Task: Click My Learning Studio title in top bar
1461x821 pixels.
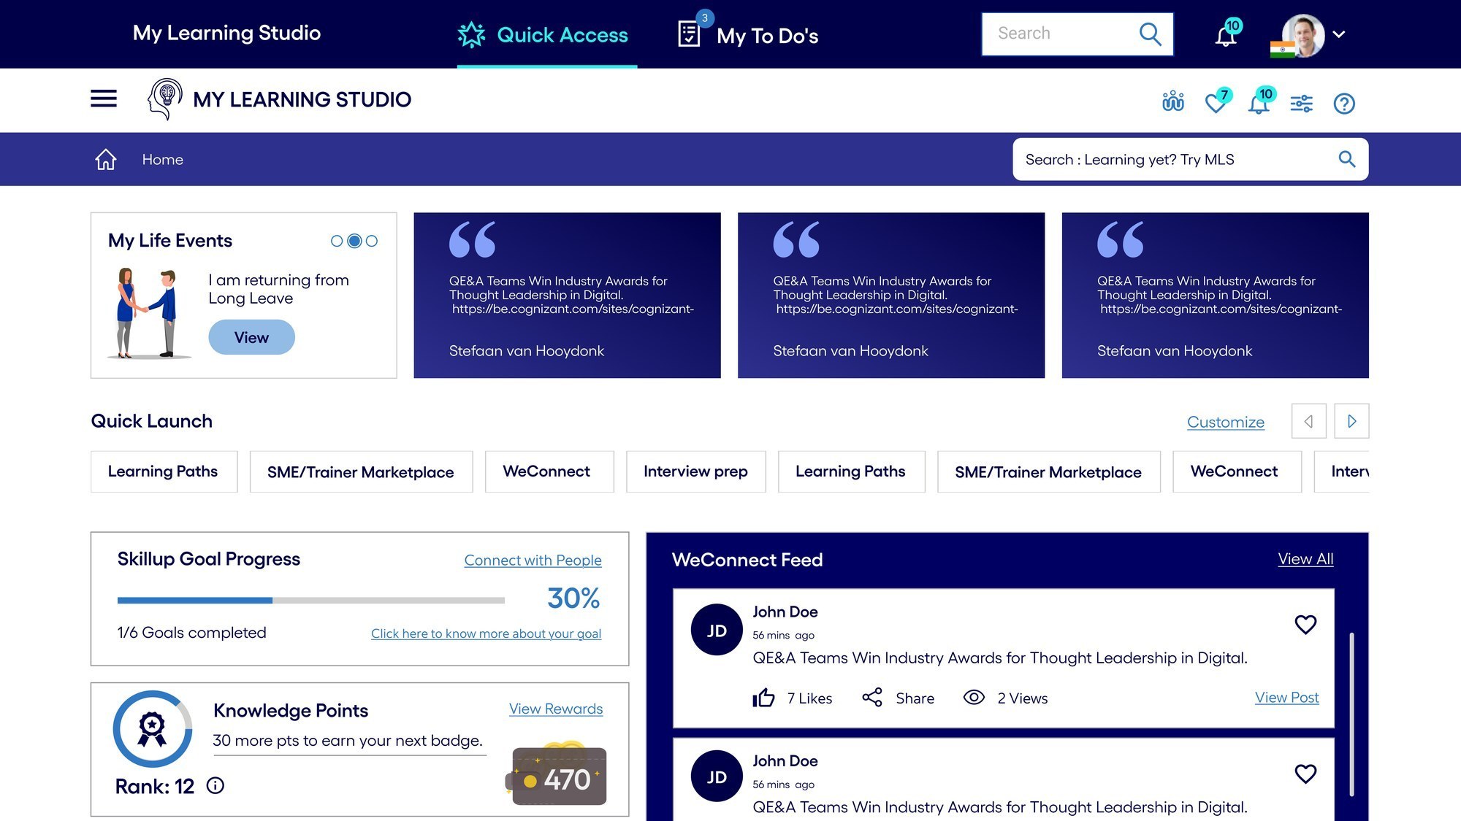Action: pyautogui.click(x=226, y=33)
